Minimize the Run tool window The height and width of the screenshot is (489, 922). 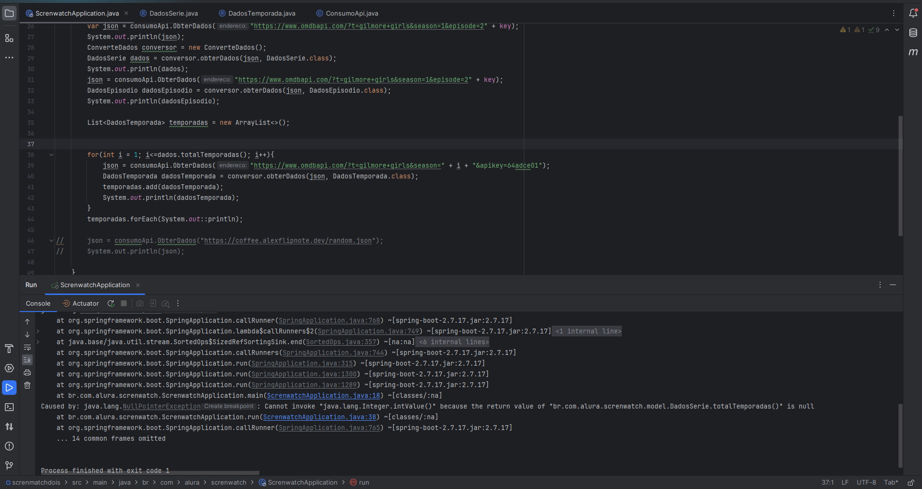pos(893,285)
